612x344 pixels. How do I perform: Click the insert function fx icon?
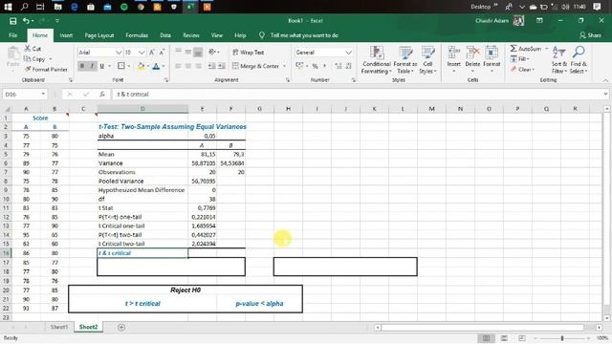coord(102,95)
